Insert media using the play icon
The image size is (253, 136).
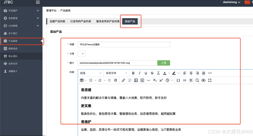(x=142, y=80)
